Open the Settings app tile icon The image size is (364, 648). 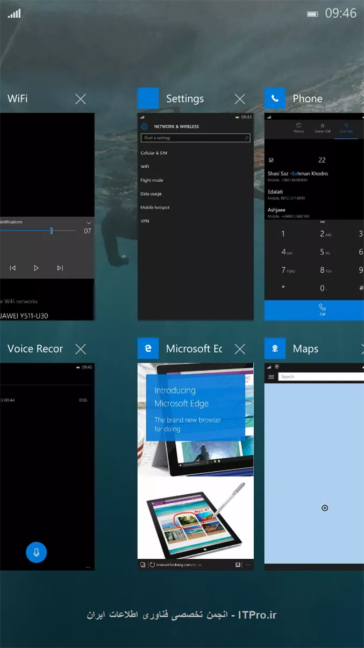pyautogui.click(x=148, y=98)
